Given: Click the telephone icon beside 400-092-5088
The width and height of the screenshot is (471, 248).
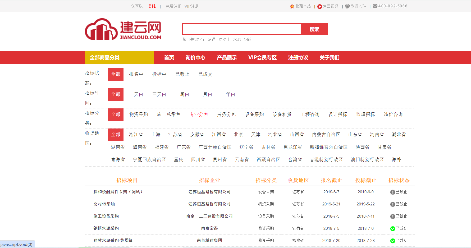Looking at the screenshot, I should point(375,6).
